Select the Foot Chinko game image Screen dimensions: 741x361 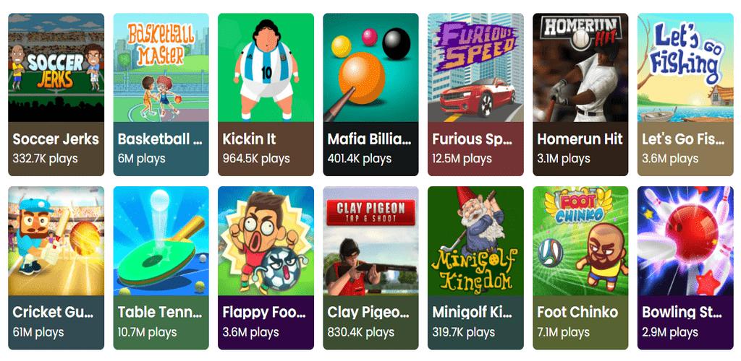[580, 241]
